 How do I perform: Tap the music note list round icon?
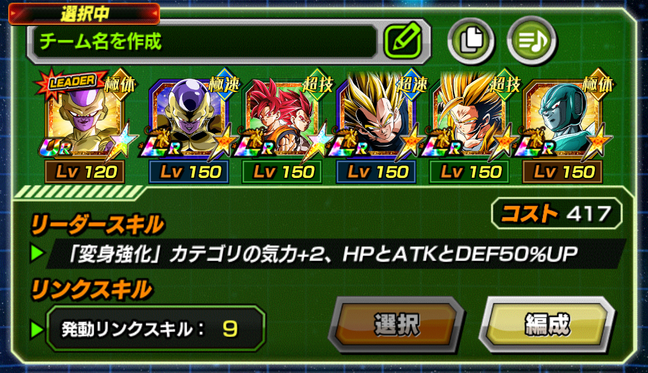click(532, 40)
